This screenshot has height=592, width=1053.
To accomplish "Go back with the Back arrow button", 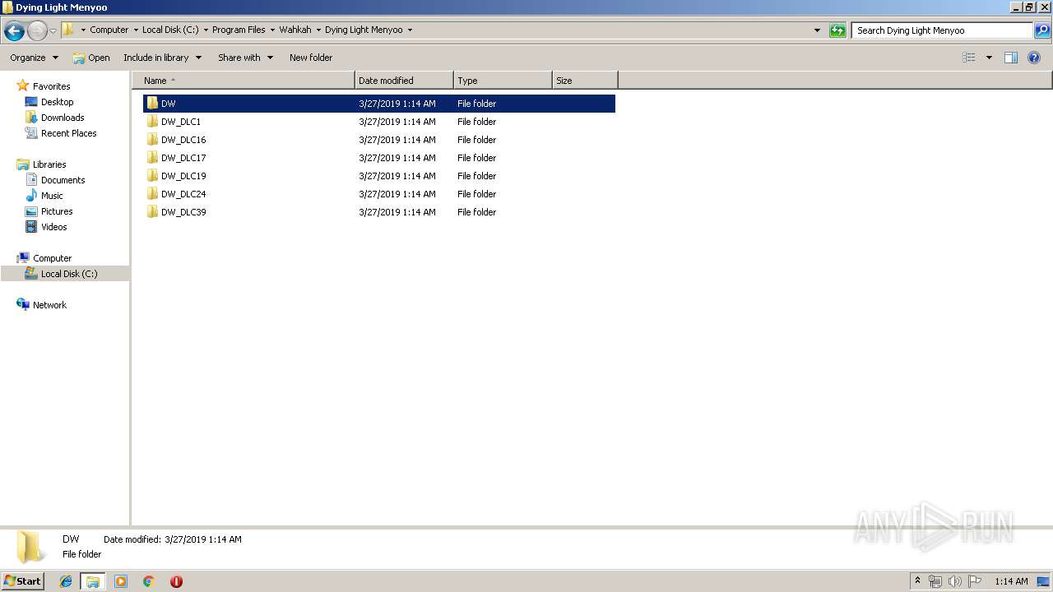I will (x=14, y=31).
